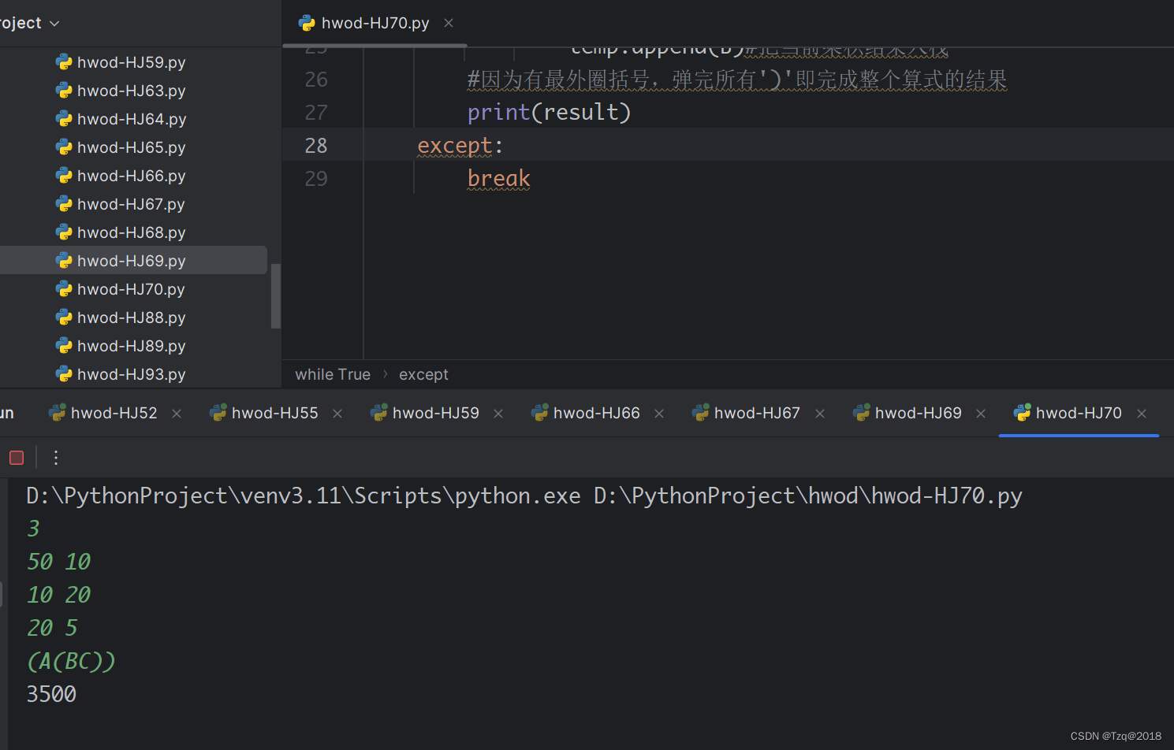This screenshot has width=1174, height=750.
Task: Click Python icon beside hwod-HJ70.py in tree
Action: tap(64, 289)
